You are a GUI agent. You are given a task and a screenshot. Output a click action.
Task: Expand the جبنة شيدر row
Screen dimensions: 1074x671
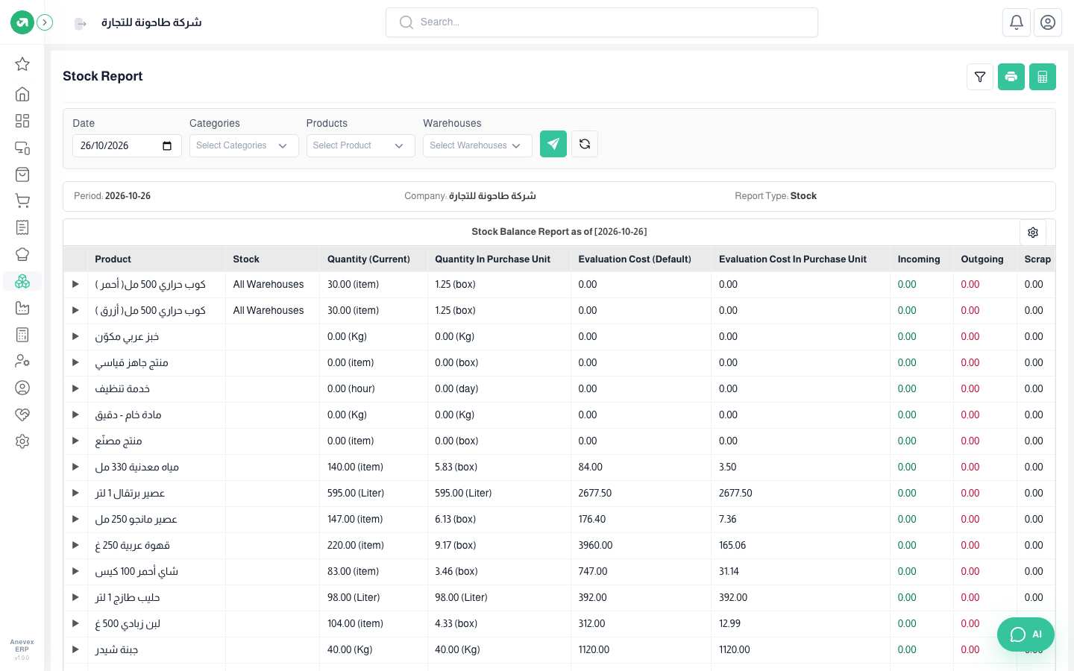[75, 649]
